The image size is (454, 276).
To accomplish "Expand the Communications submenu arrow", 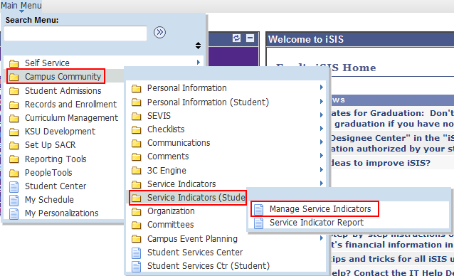I will click(322, 142).
